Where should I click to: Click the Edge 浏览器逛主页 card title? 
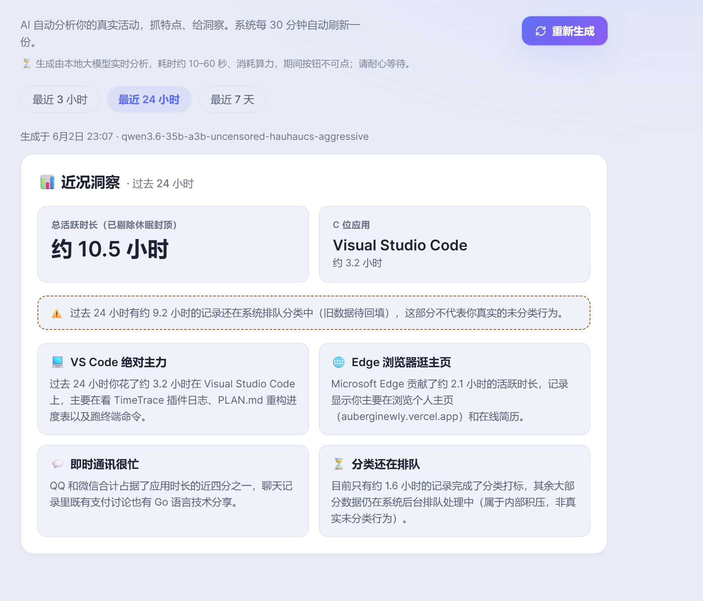(x=401, y=362)
